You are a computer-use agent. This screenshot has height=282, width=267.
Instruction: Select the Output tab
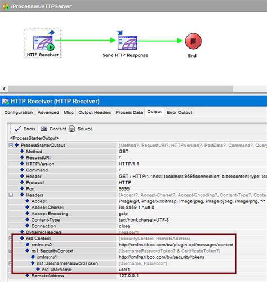tap(154, 112)
